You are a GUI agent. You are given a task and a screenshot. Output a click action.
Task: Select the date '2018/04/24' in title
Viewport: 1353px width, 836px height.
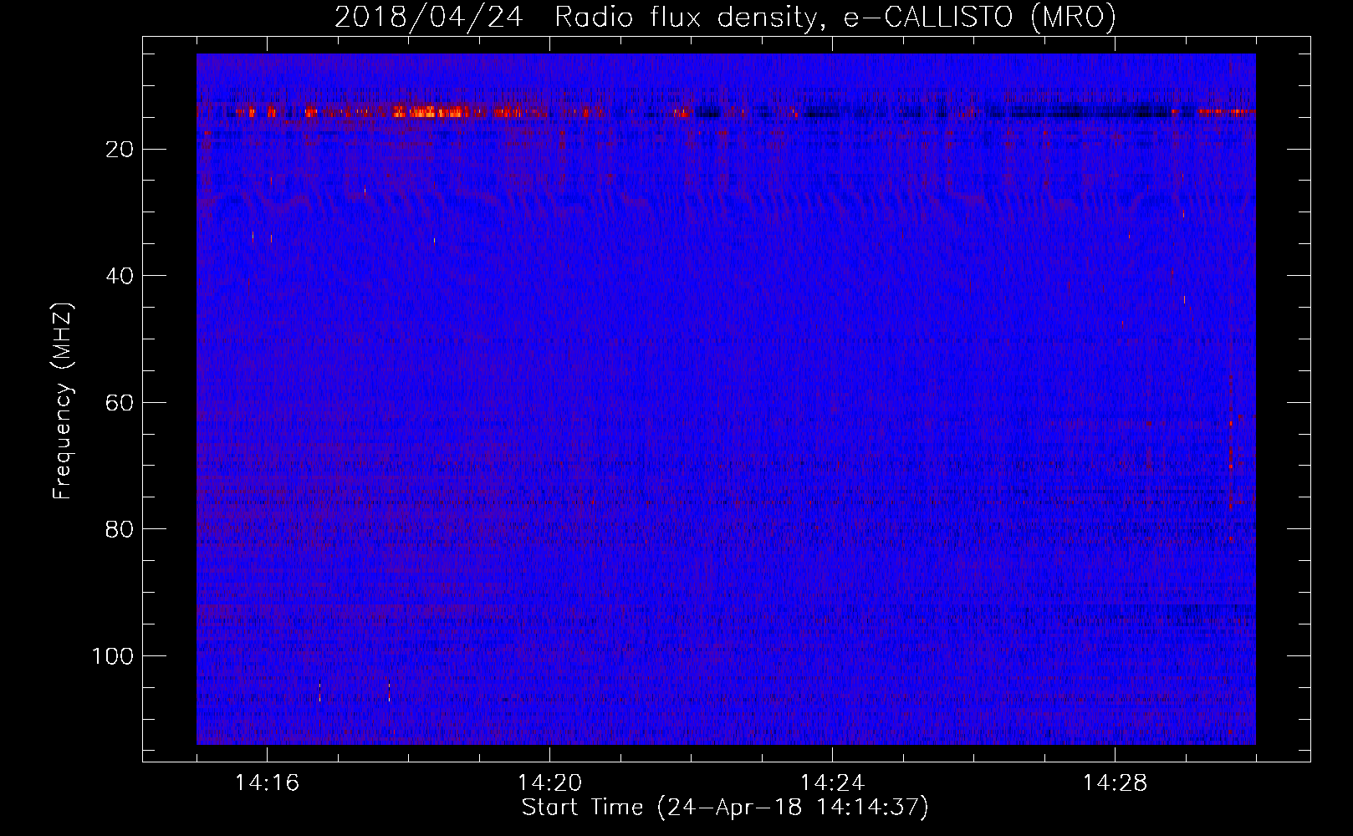(x=429, y=18)
